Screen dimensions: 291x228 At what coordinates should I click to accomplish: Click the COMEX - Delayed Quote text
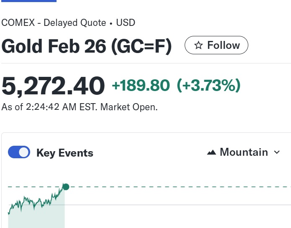coord(54,23)
